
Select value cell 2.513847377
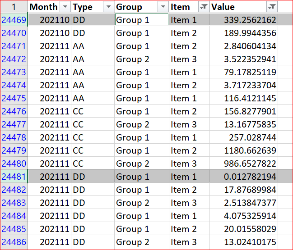(244, 202)
